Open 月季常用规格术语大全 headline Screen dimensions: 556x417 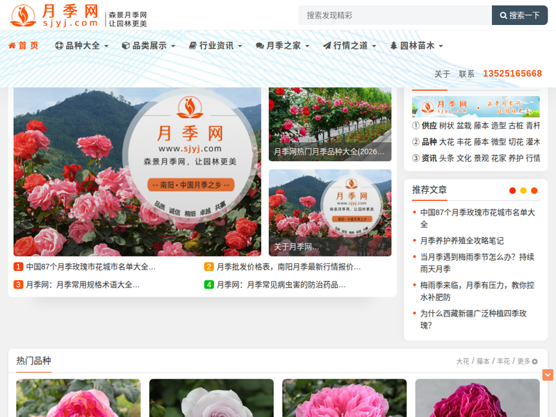tap(83, 284)
